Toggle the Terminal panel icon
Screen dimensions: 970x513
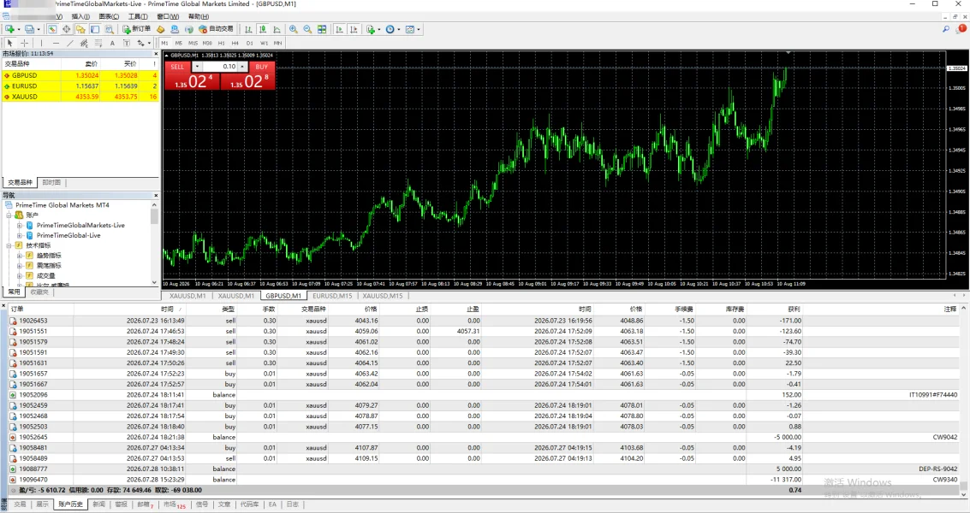tap(95, 29)
